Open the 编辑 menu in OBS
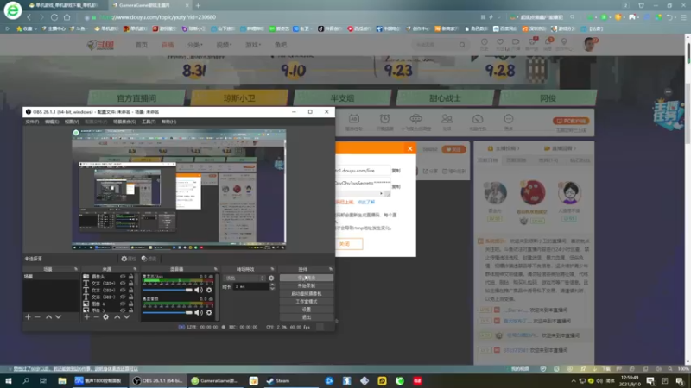The image size is (691, 388). pos(52,122)
